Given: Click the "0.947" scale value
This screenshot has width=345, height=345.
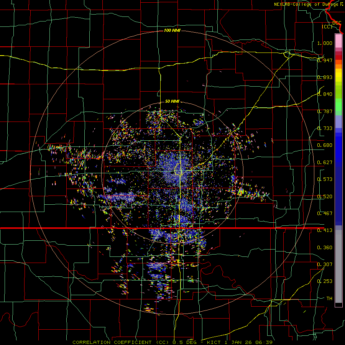Looking at the screenshot, I should coord(325,60).
